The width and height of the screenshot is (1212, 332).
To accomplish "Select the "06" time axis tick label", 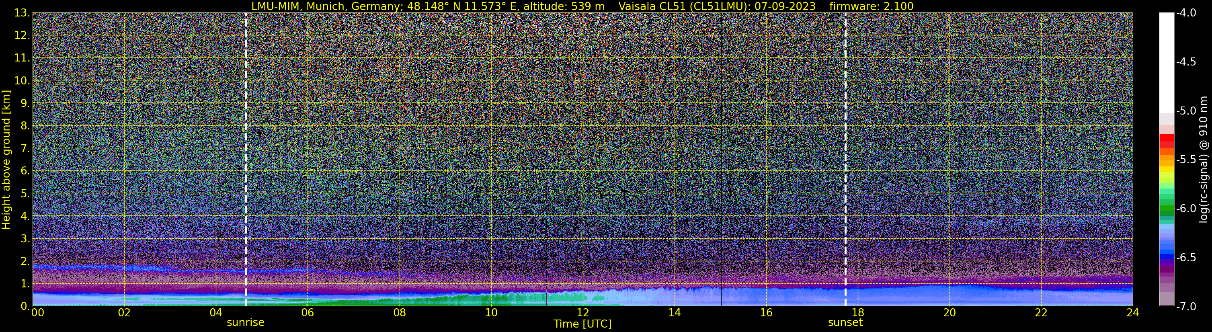I will pyautogui.click(x=308, y=313).
